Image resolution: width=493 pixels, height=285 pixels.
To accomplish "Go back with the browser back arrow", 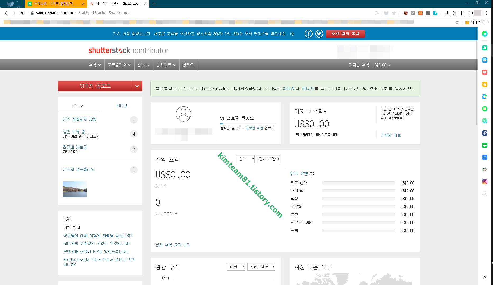I will (x=6, y=13).
